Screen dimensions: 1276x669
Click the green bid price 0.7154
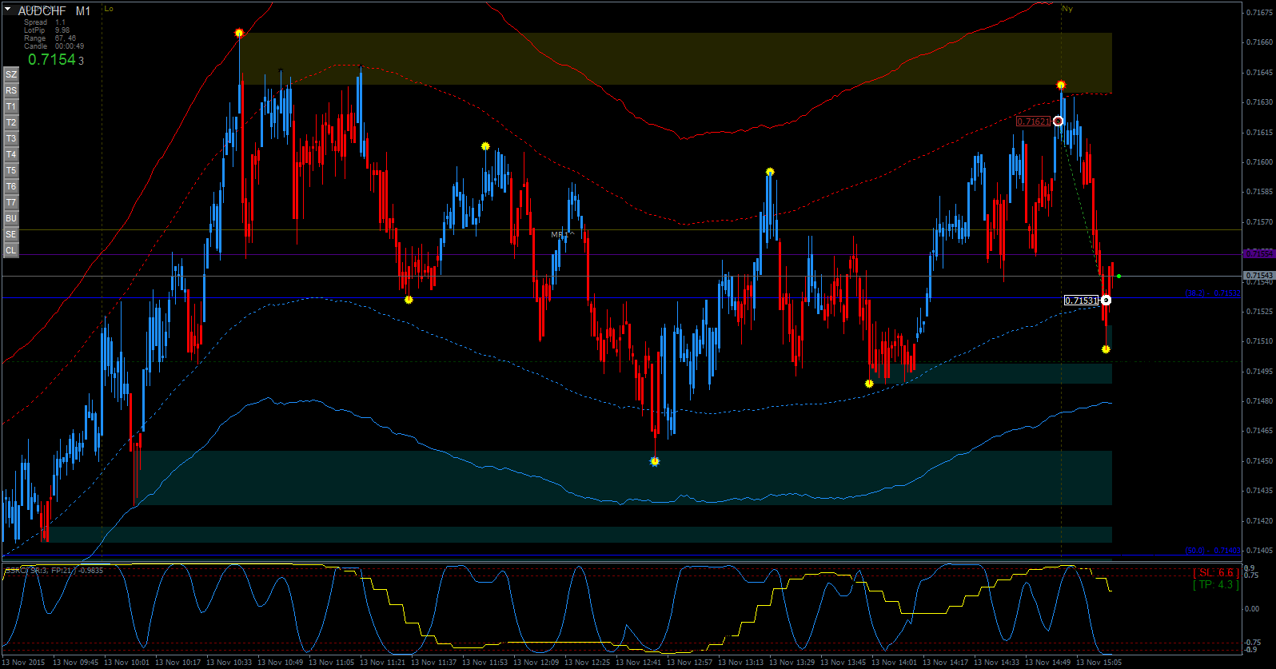[52, 59]
